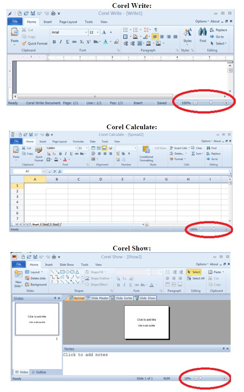The image size is (244, 392).
Task: Click Select All in Corel Show
Action: pyautogui.click(x=196, y=279)
